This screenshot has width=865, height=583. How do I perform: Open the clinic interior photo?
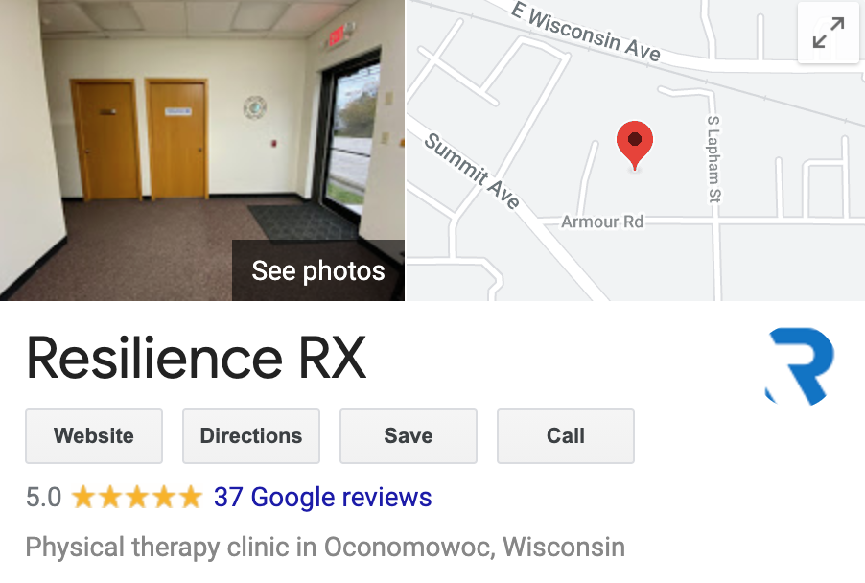[202, 150]
